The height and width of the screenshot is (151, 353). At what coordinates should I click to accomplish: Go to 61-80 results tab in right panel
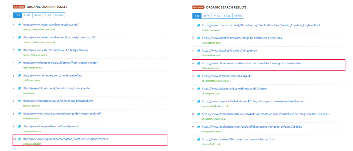coord(227,16)
